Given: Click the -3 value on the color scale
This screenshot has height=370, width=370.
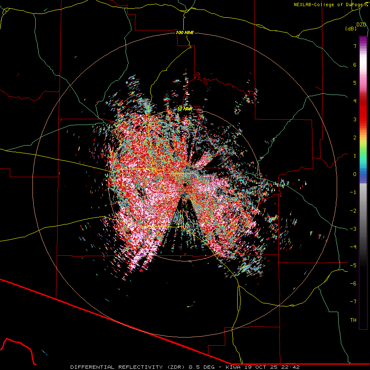Looking at the screenshot, I should (353, 229).
